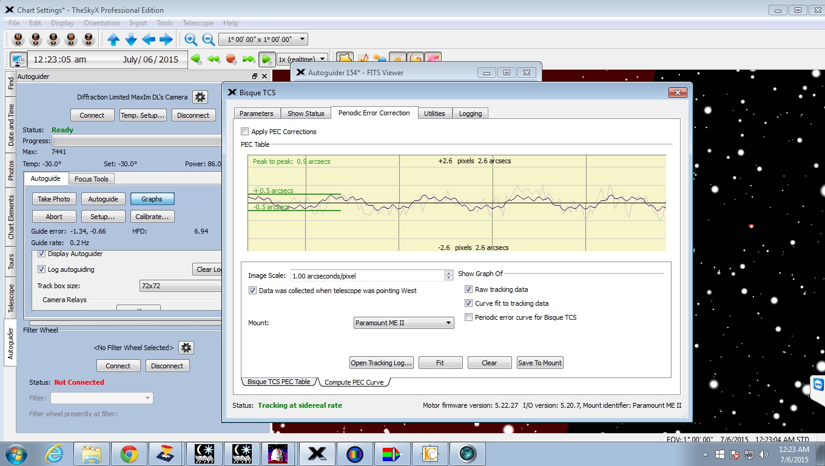
Task: Uncheck Raw tracking data checkbox
Action: click(x=468, y=289)
